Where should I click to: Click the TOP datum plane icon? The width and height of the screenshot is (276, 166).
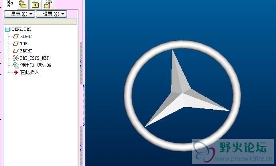(16, 44)
